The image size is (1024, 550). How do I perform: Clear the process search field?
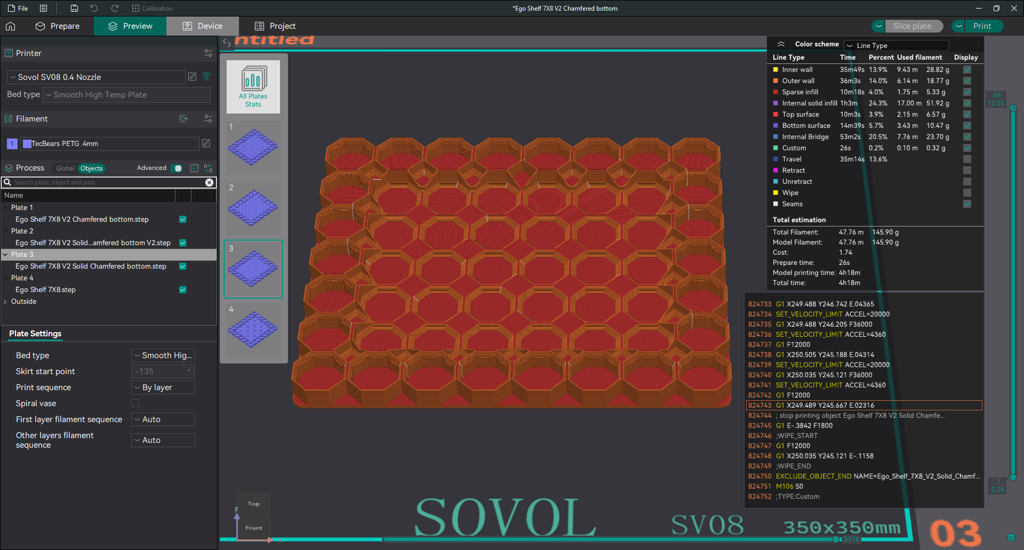click(210, 182)
